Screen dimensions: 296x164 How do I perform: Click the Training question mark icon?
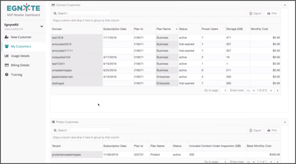[7, 75]
